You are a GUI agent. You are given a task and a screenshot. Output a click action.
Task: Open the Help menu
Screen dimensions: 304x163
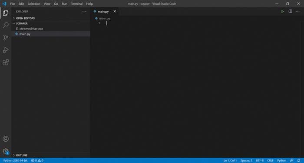pos(89,3)
